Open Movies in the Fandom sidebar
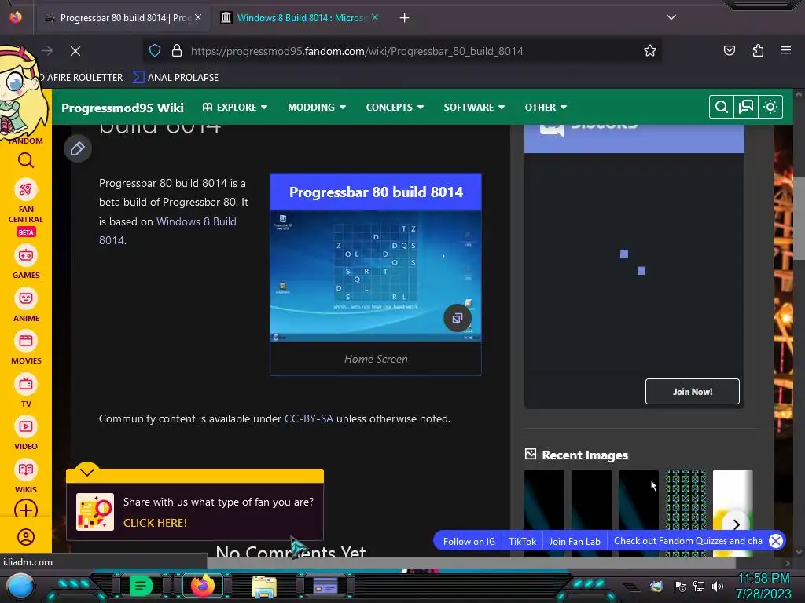This screenshot has height=603, width=805. pos(26,349)
